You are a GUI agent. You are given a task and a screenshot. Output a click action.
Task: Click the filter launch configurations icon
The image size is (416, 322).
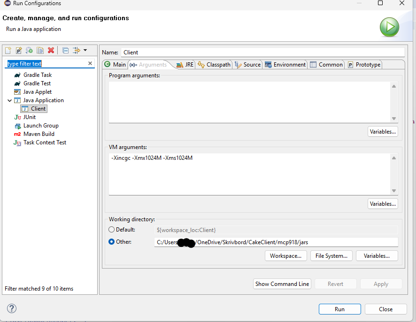(x=77, y=50)
